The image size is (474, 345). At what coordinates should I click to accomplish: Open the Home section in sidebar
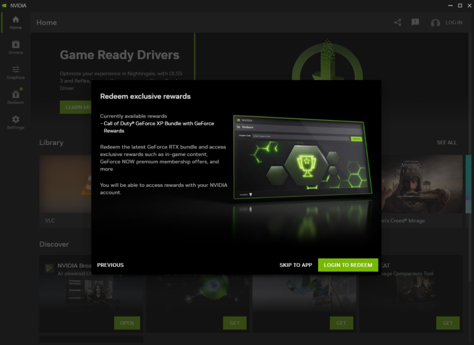(x=15, y=22)
